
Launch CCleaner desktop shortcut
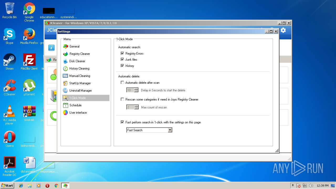pos(9,88)
